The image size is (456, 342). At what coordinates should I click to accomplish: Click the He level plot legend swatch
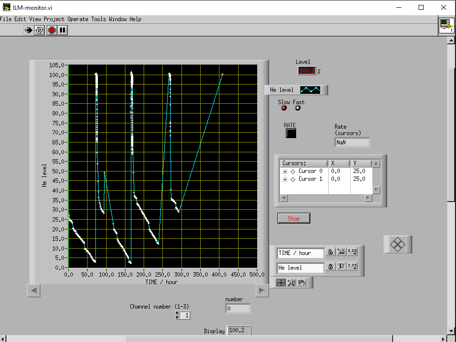310,90
